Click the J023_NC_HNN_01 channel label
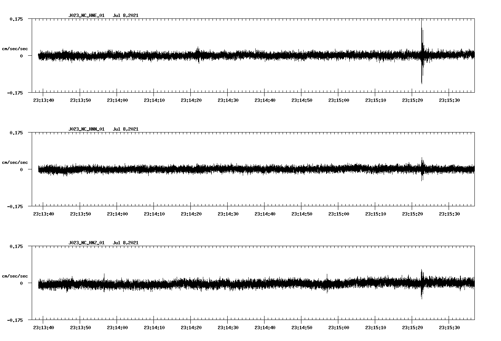This screenshot has height=341, width=501. 86,129
